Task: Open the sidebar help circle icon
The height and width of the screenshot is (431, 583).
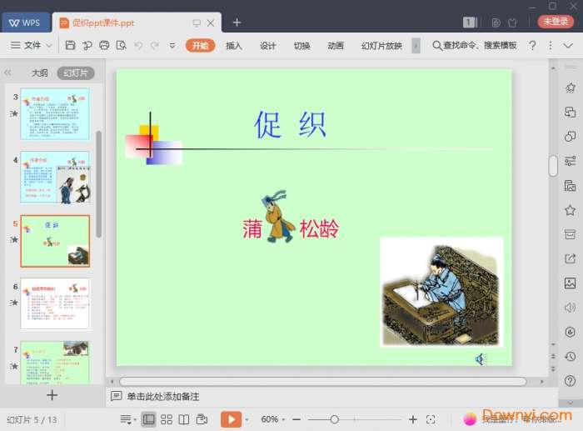Action: [x=570, y=380]
